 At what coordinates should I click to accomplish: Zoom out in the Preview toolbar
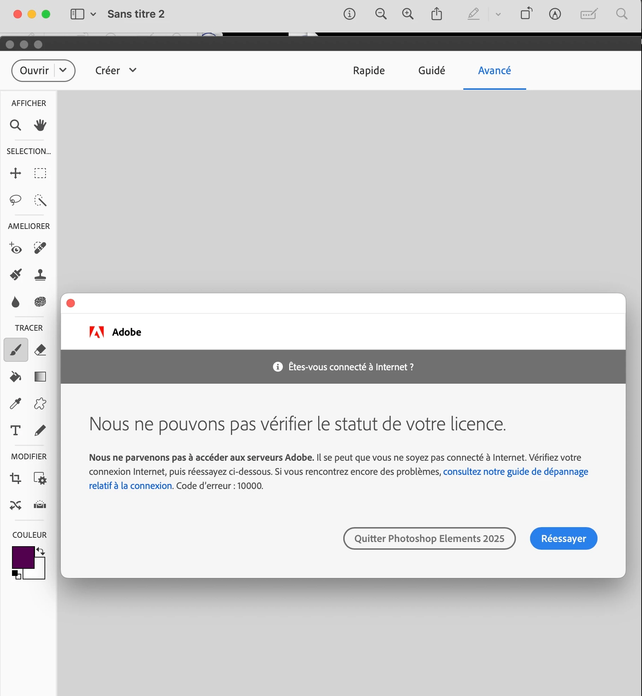coord(381,14)
